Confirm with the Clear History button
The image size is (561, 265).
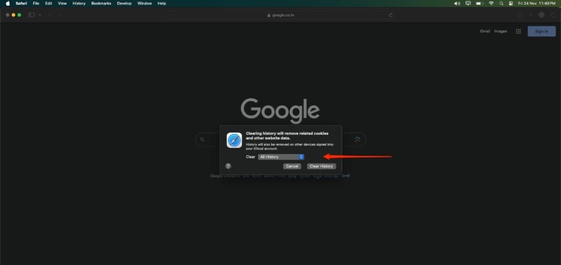click(321, 166)
